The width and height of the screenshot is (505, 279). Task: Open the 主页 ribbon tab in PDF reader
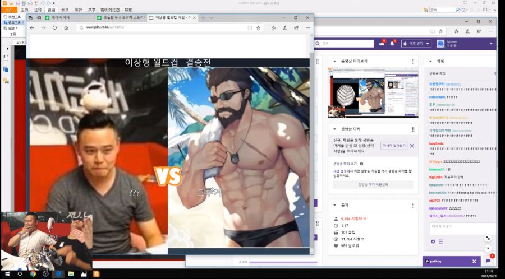click(x=25, y=10)
